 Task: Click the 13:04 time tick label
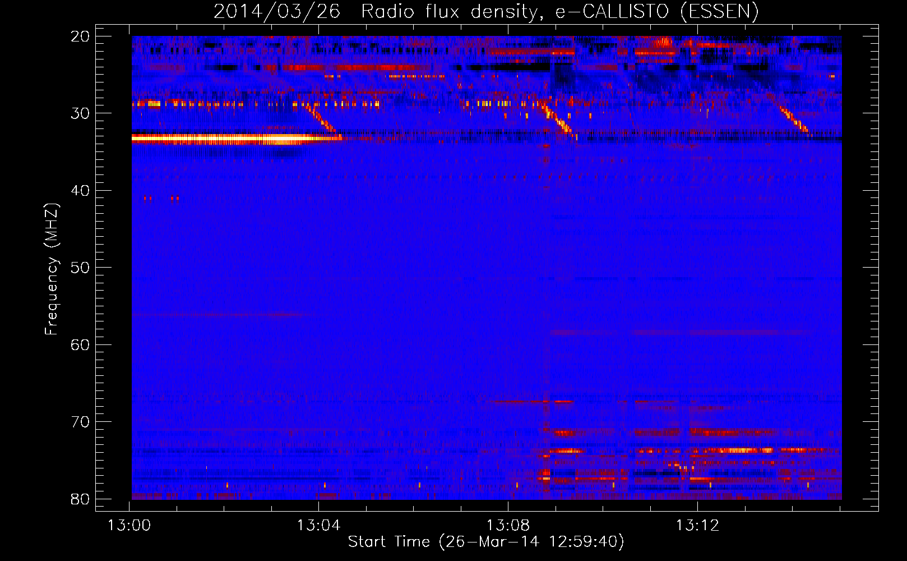pos(319,526)
